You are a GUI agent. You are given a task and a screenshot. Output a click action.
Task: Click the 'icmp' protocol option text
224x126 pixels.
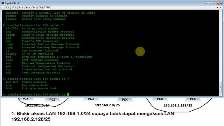(9, 44)
